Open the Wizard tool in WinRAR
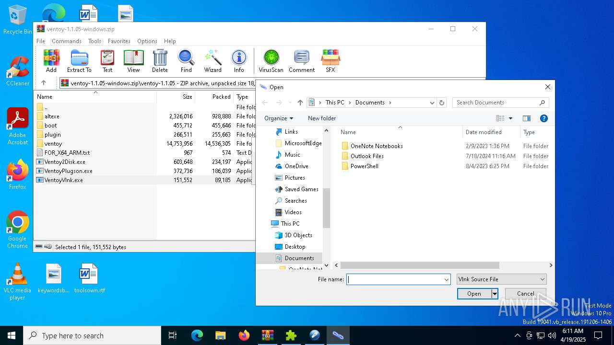Screen dimensions: 614x345 (x=213, y=61)
